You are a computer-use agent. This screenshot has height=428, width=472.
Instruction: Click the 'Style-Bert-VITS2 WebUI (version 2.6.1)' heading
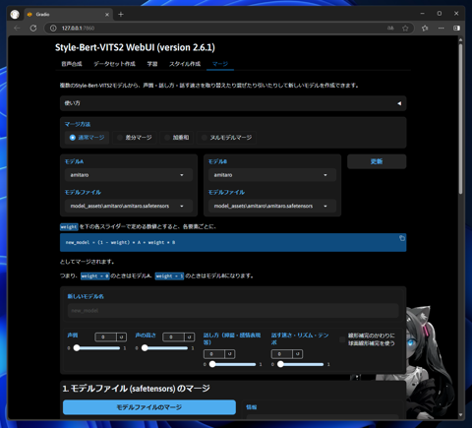pos(135,47)
